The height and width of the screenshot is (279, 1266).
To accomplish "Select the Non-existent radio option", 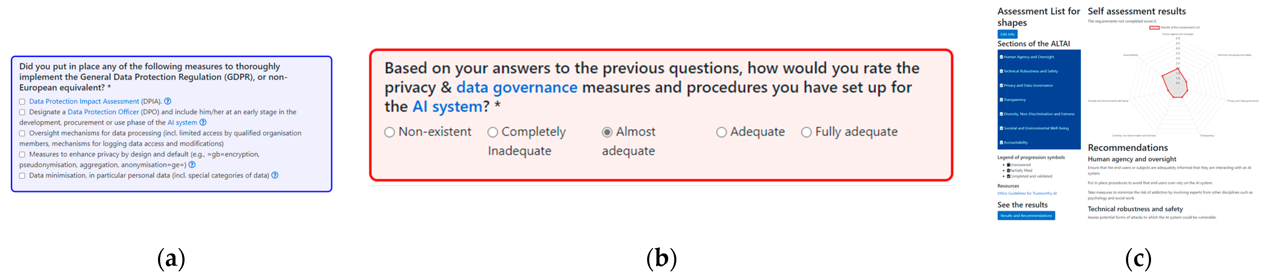I will pos(389,132).
